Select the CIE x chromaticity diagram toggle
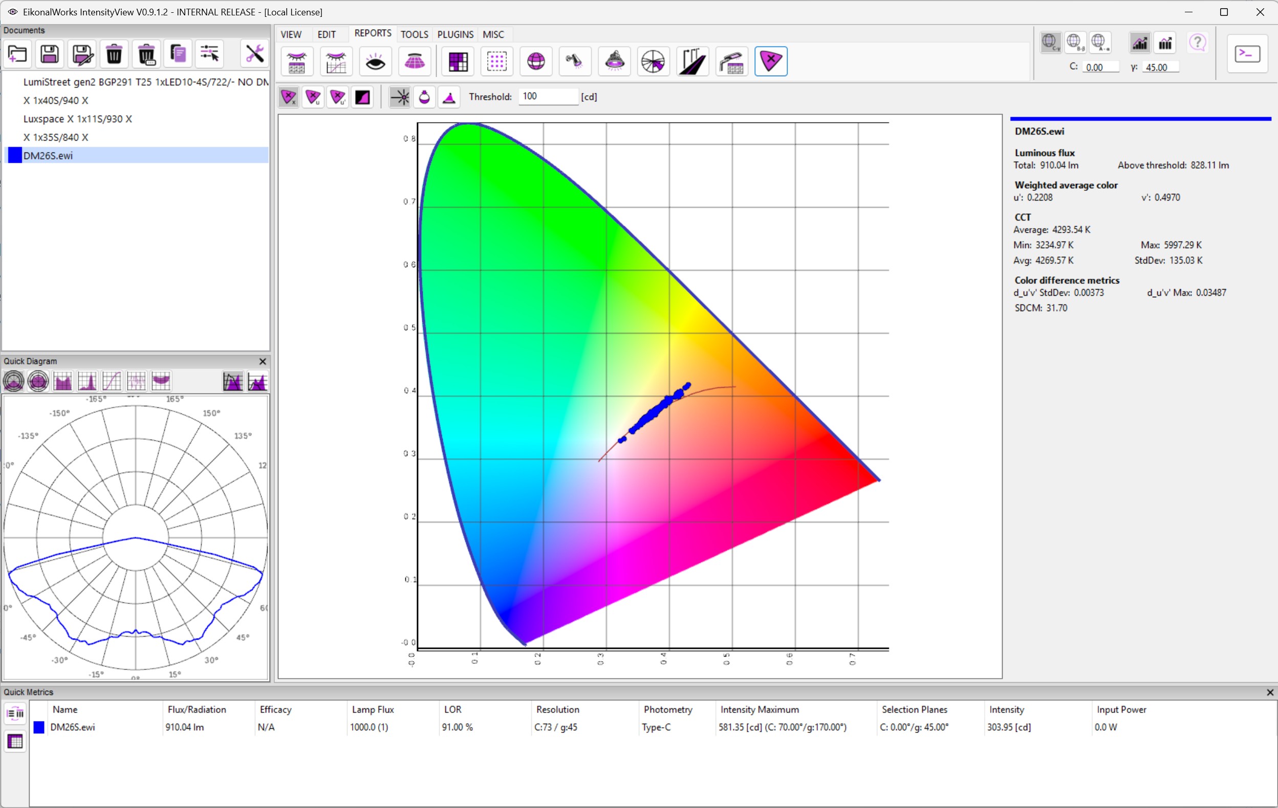 pyautogui.click(x=288, y=97)
